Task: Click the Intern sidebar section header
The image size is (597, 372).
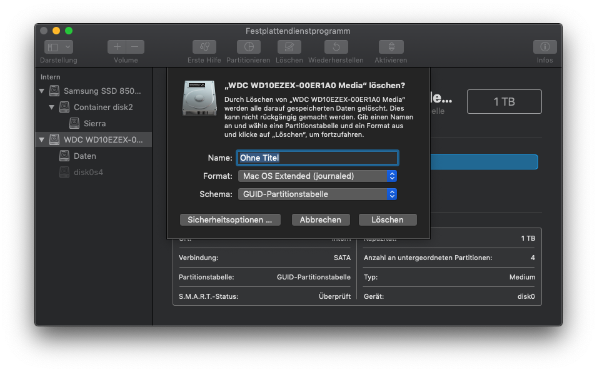Action: pos(50,77)
